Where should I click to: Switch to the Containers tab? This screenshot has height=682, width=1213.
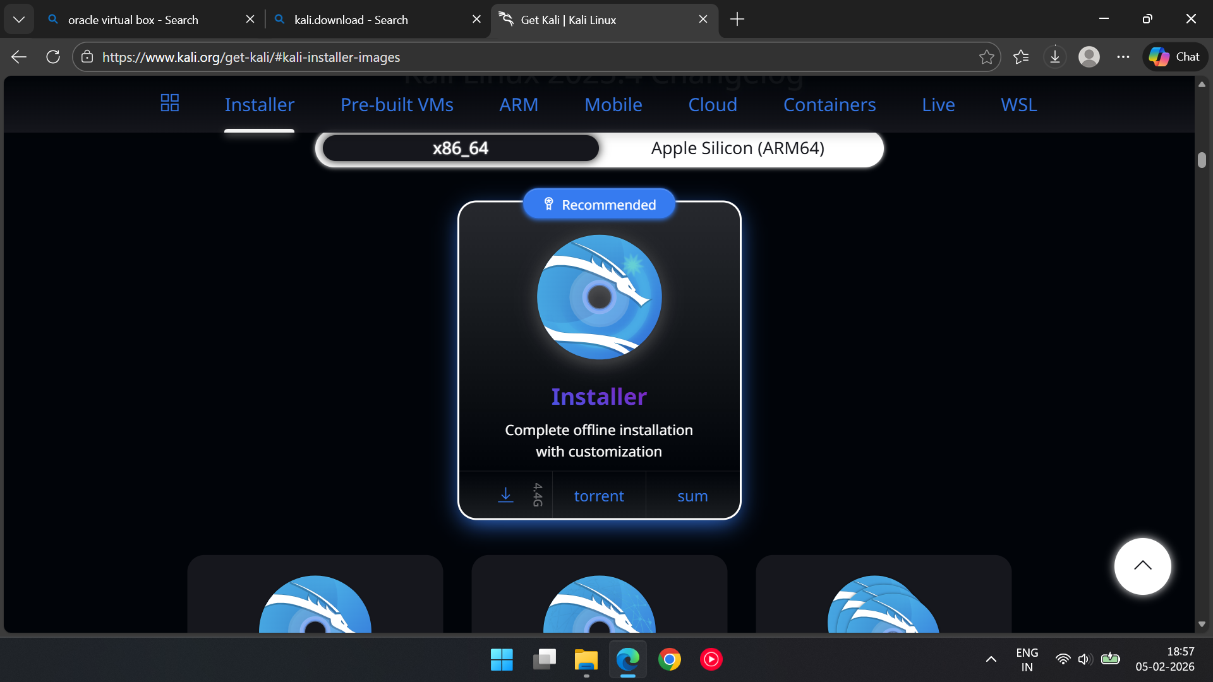pyautogui.click(x=829, y=105)
